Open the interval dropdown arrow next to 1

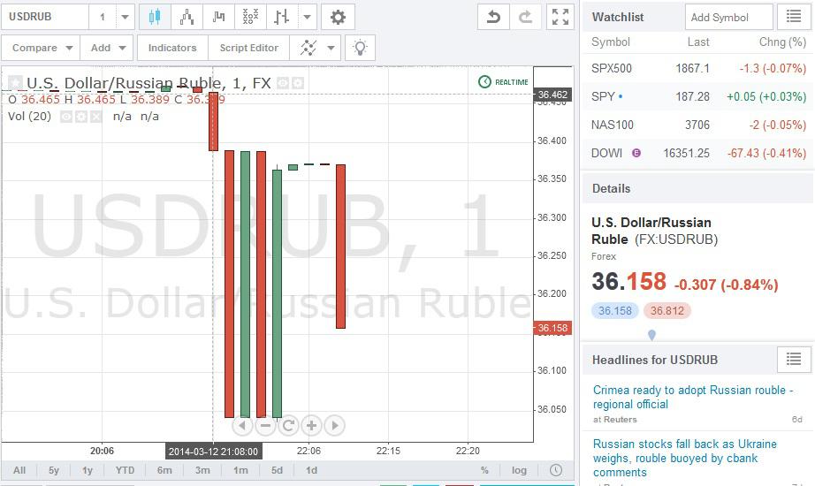[x=125, y=17]
